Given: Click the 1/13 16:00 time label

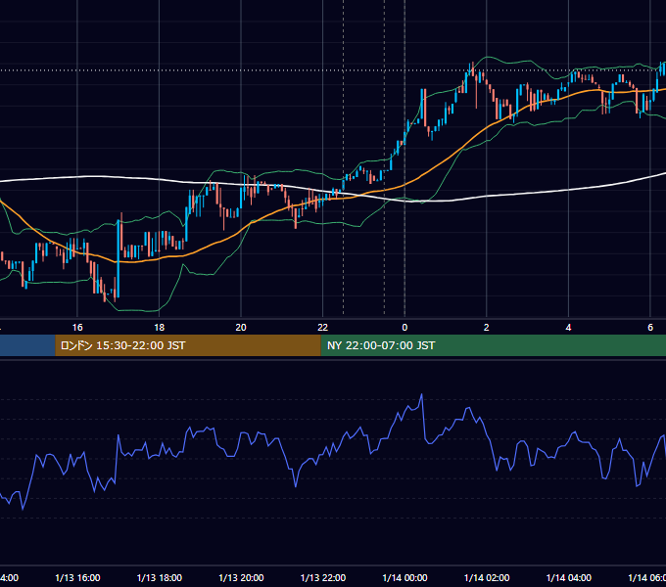Looking at the screenshot, I should click(77, 577).
